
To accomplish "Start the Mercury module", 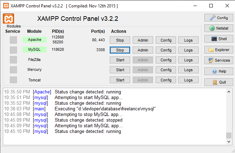I will pos(120,70).
